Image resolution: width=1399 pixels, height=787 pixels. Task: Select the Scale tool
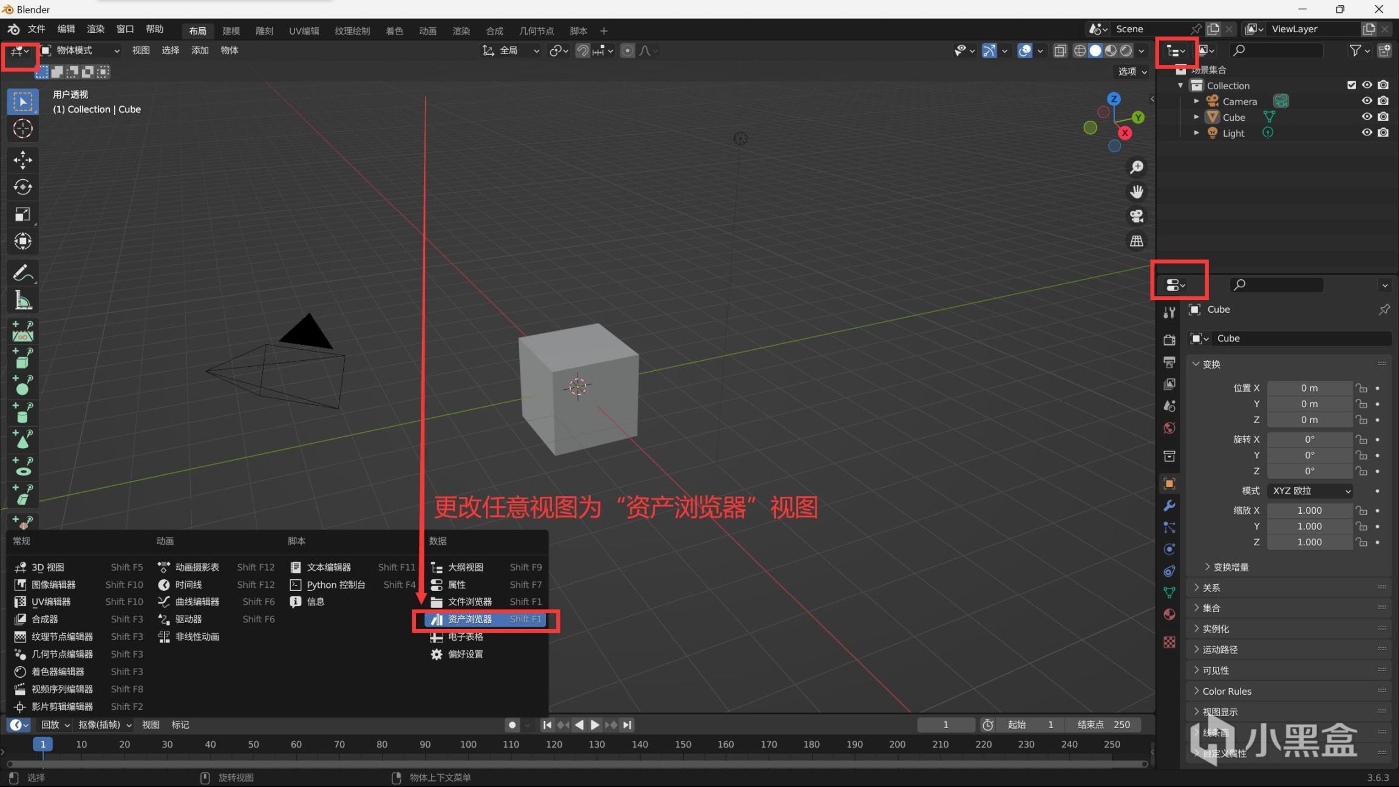pos(22,214)
